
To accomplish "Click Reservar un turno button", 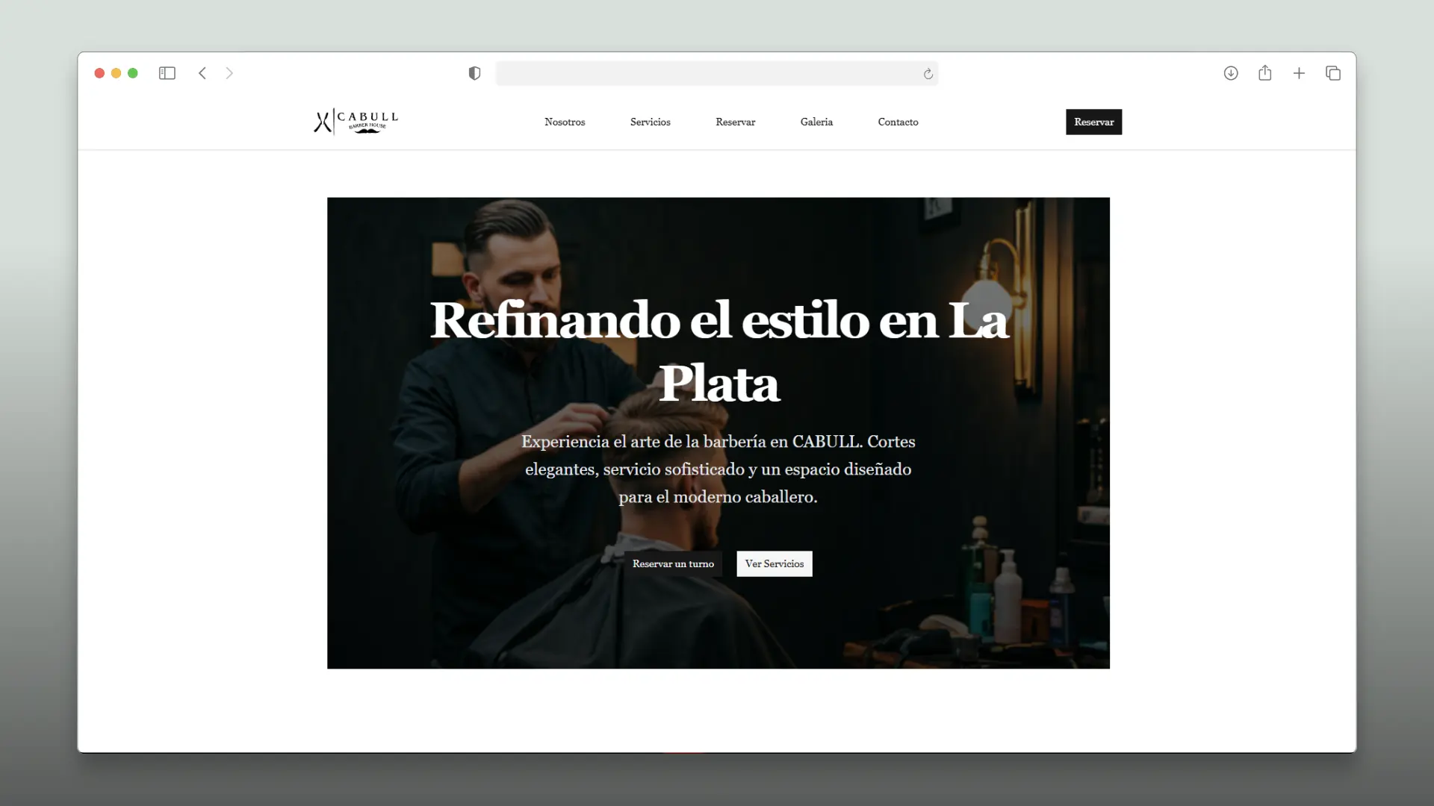I will tap(673, 563).
